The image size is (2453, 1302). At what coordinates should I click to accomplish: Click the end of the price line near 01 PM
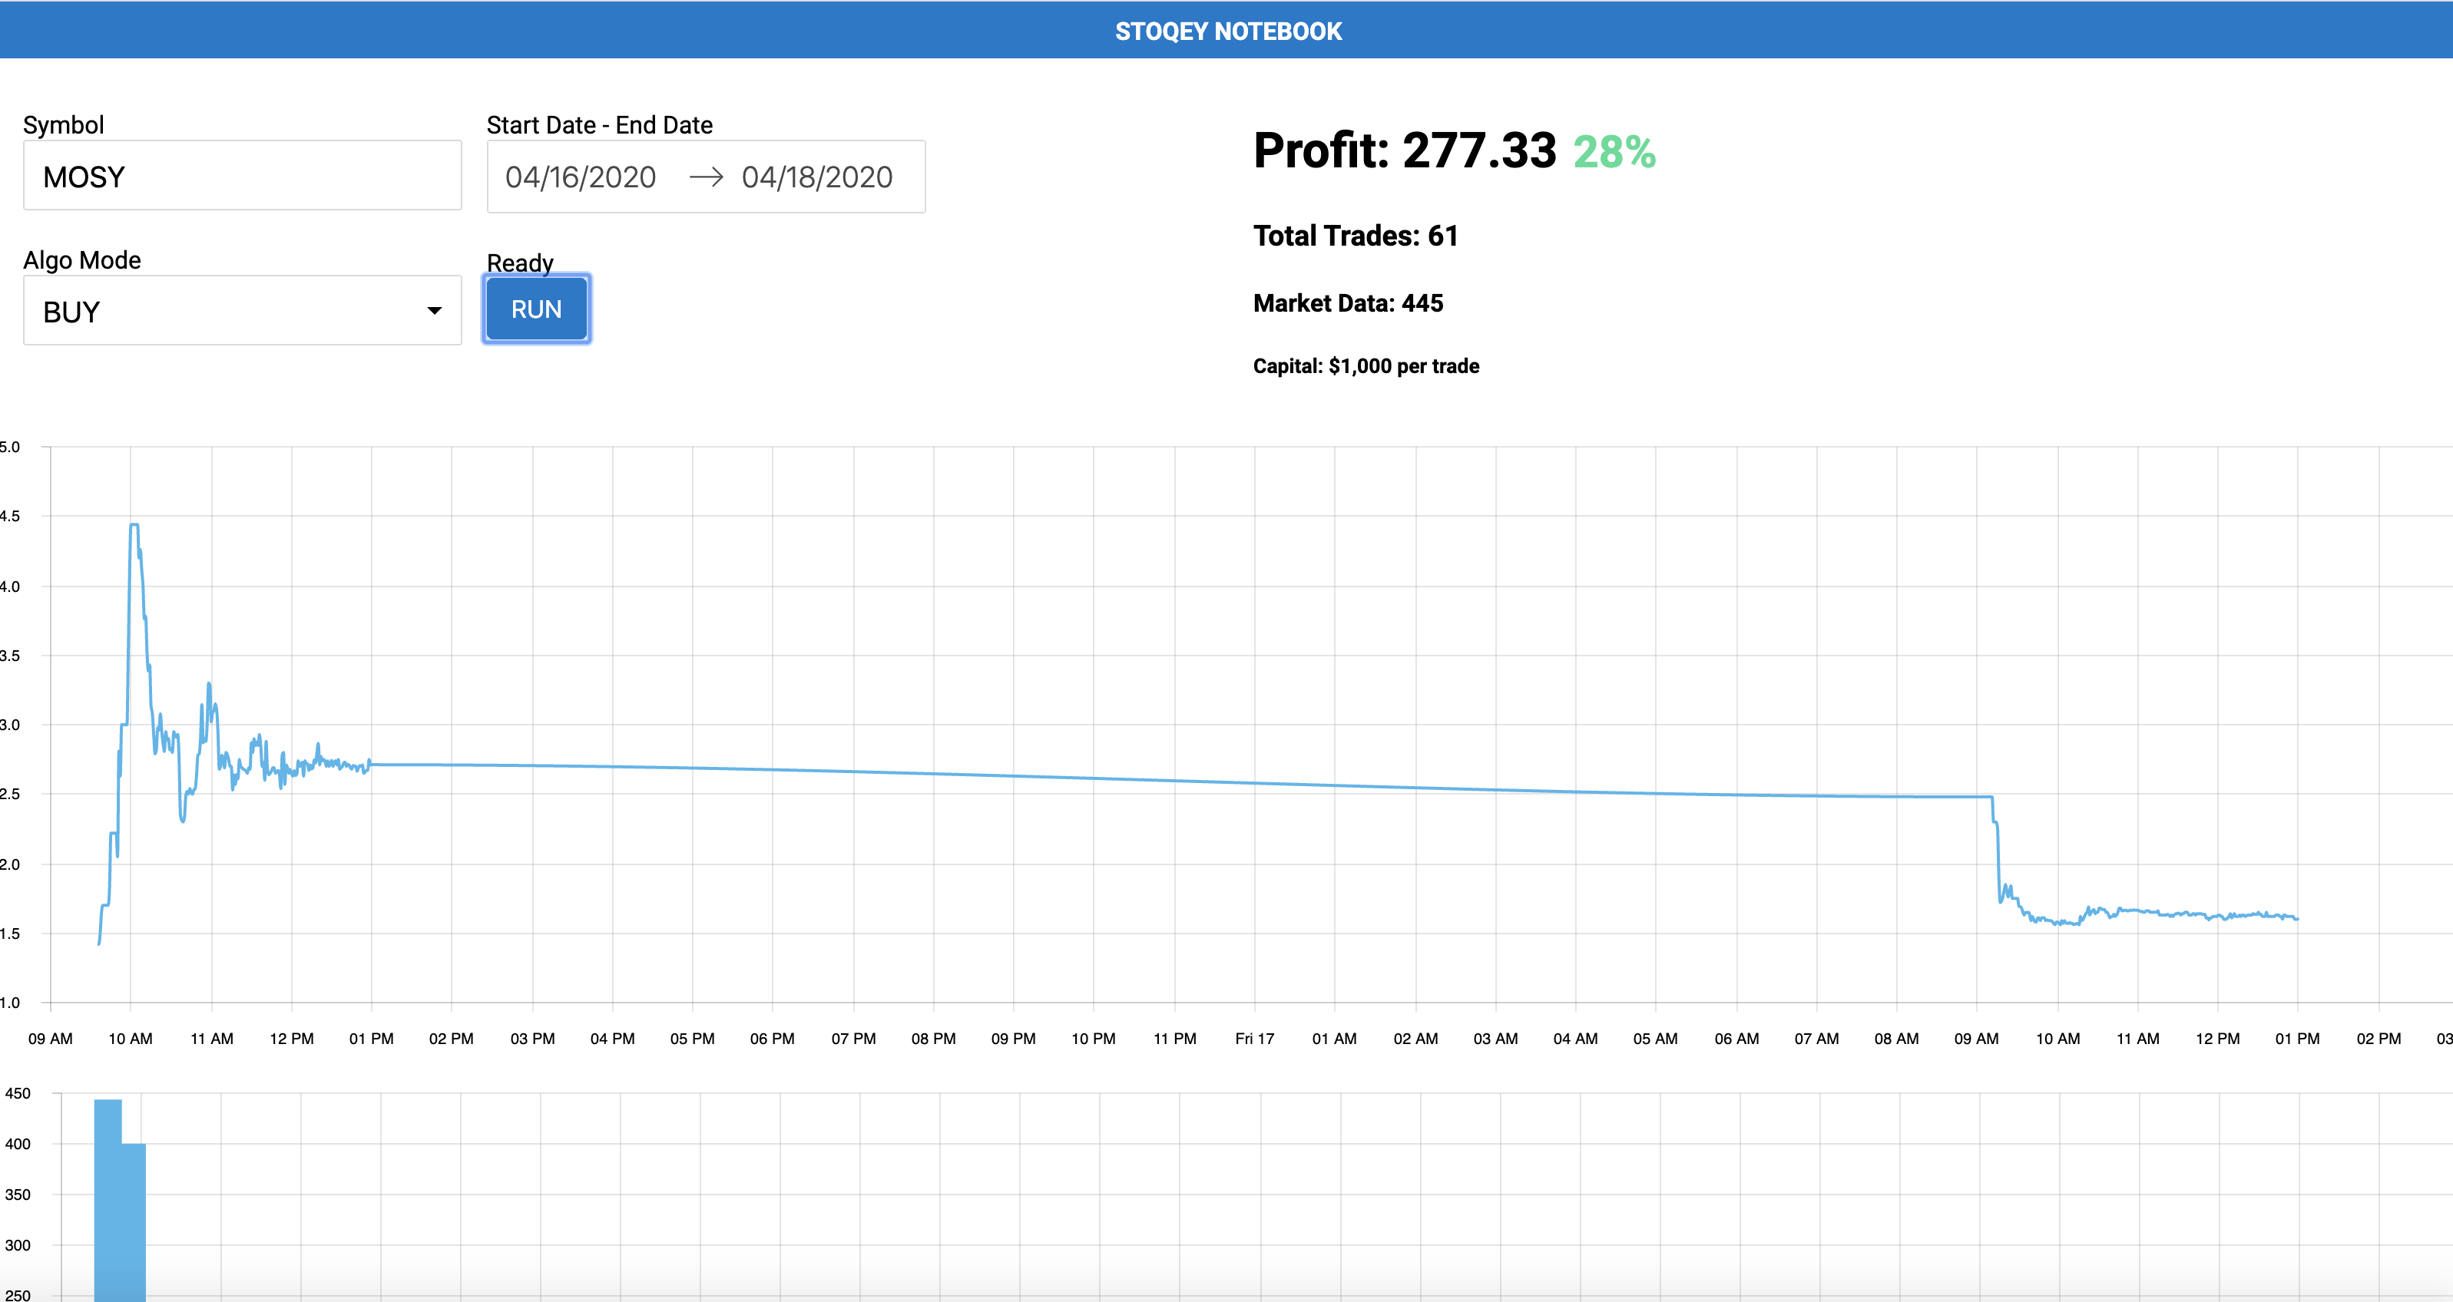[x=2296, y=918]
